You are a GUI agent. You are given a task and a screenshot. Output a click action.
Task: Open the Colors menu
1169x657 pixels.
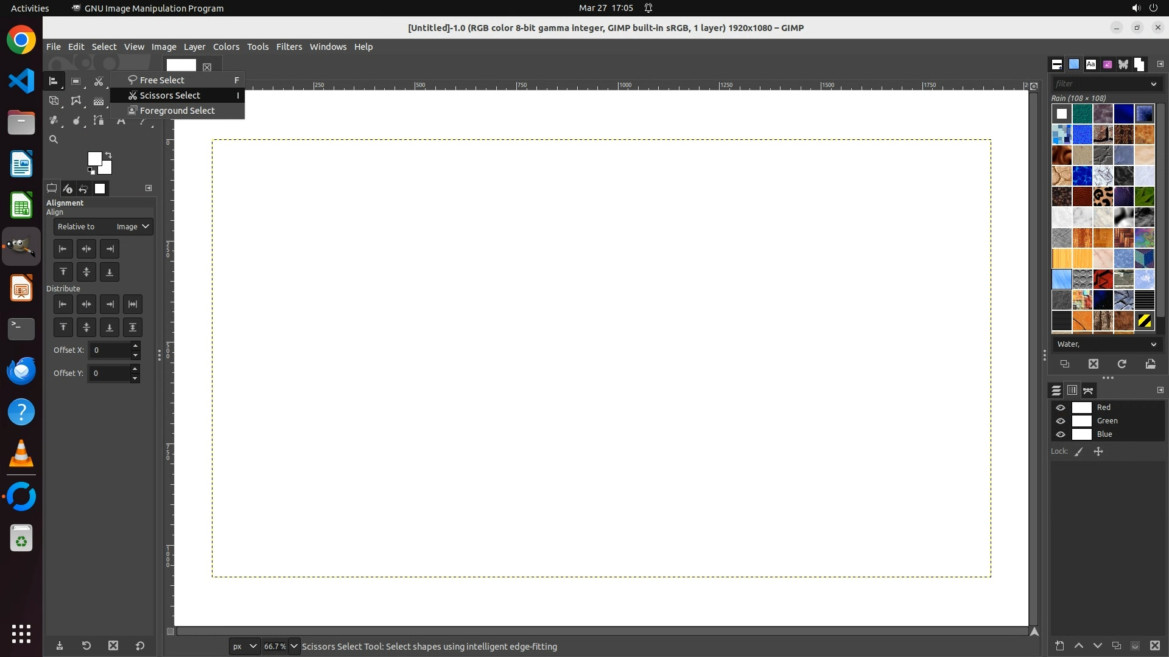point(226,47)
